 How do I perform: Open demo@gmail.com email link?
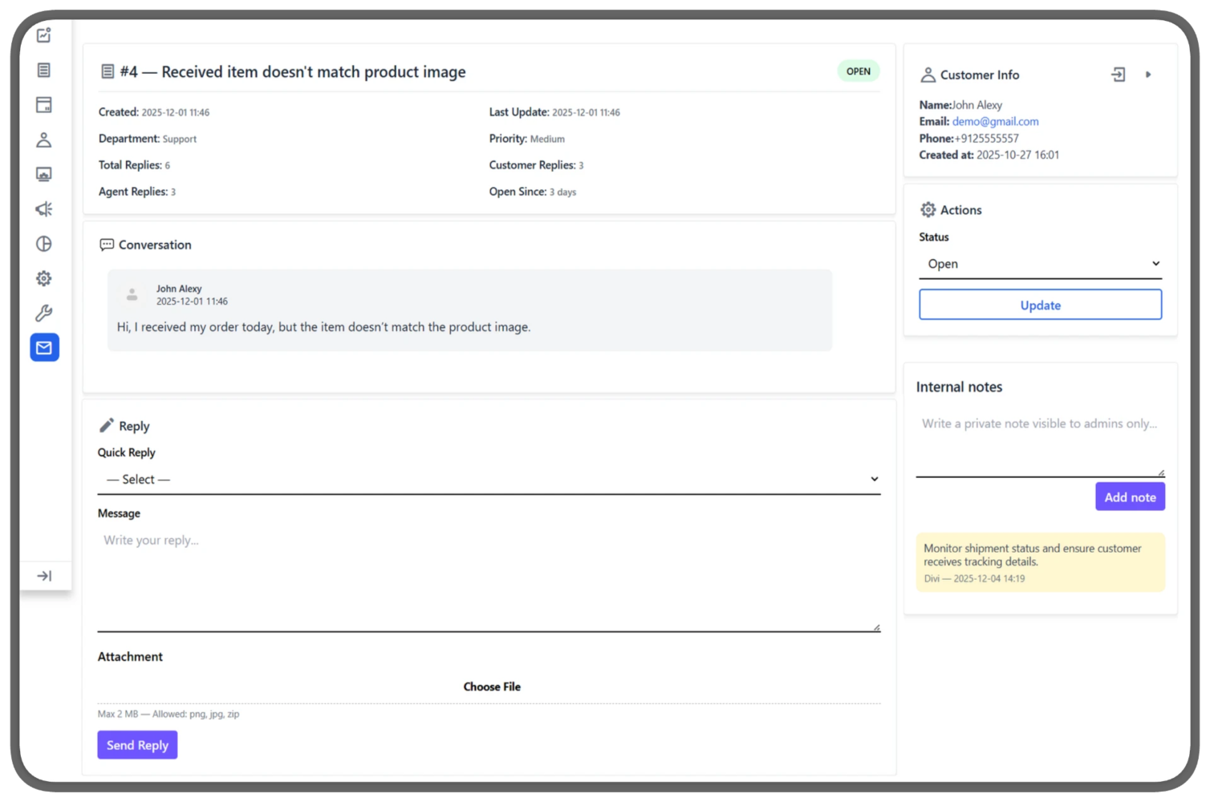tap(995, 121)
